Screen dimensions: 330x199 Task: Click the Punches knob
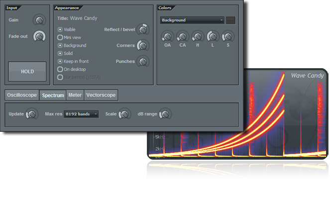pos(143,62)
